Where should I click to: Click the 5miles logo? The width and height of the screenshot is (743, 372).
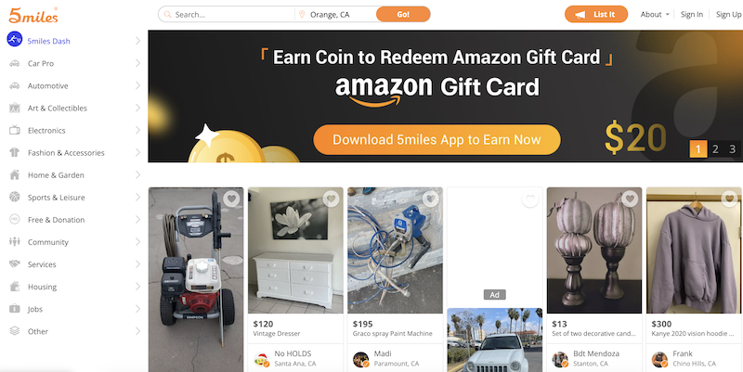click(x=33, y=15)
